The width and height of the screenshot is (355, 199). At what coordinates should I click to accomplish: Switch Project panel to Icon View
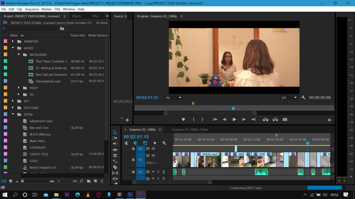click(11, 181)
